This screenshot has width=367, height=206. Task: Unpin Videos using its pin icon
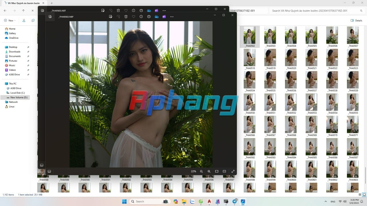28,70
